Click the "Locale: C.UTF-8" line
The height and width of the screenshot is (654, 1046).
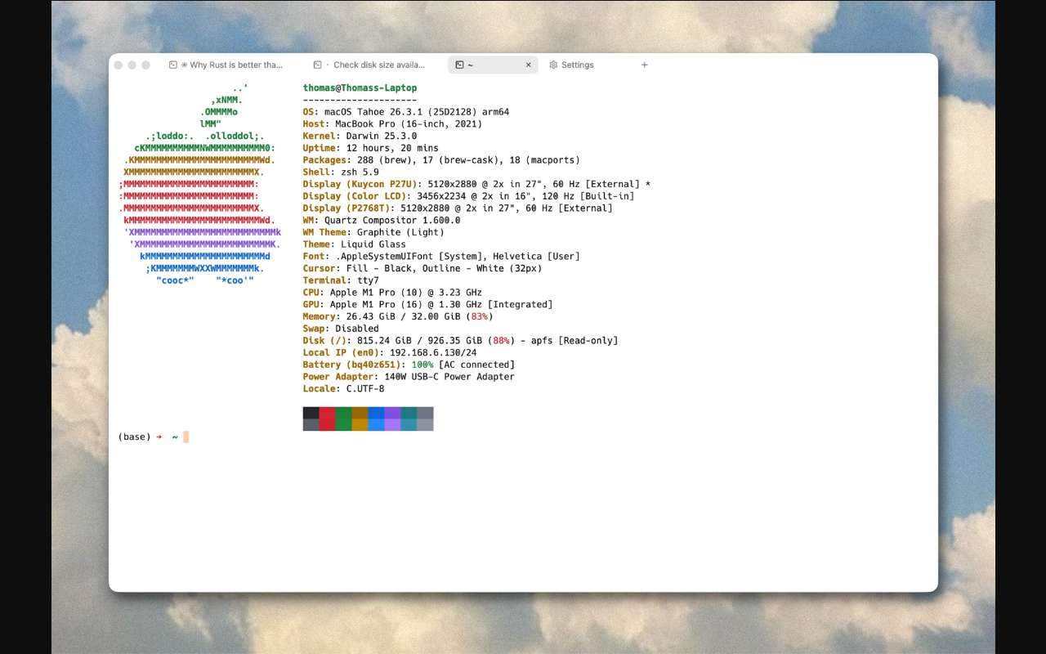(343, 388)
